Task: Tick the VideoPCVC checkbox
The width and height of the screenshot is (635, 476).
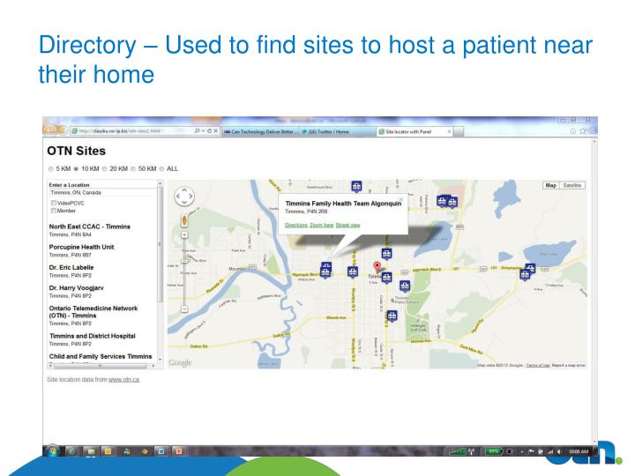Action: 54,203
